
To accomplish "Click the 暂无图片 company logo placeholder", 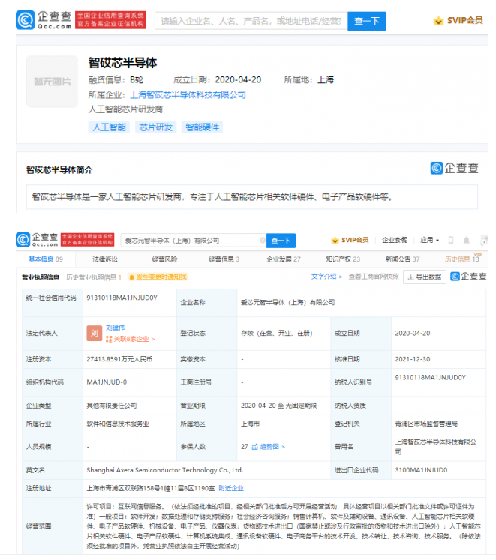I will 52,81.
